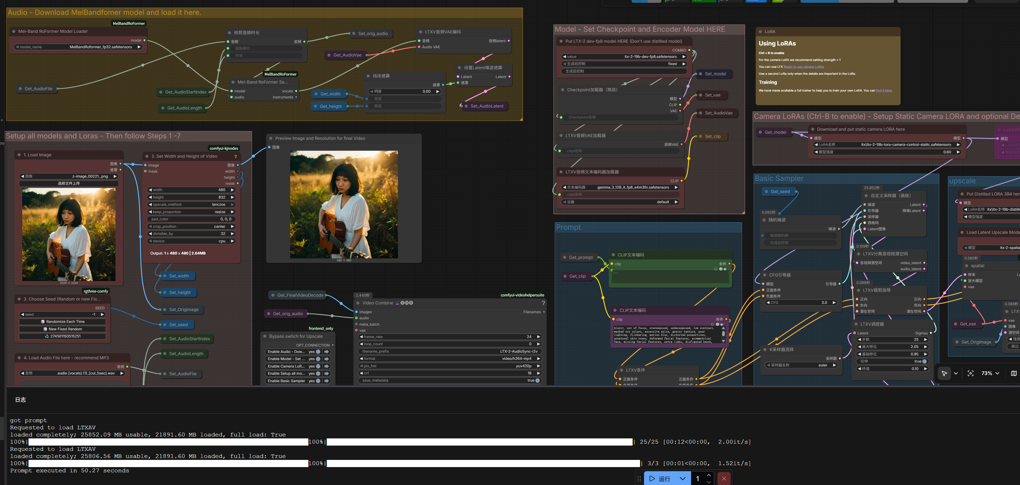
Task: Click the 运行 run button
Action: (661, 478)
